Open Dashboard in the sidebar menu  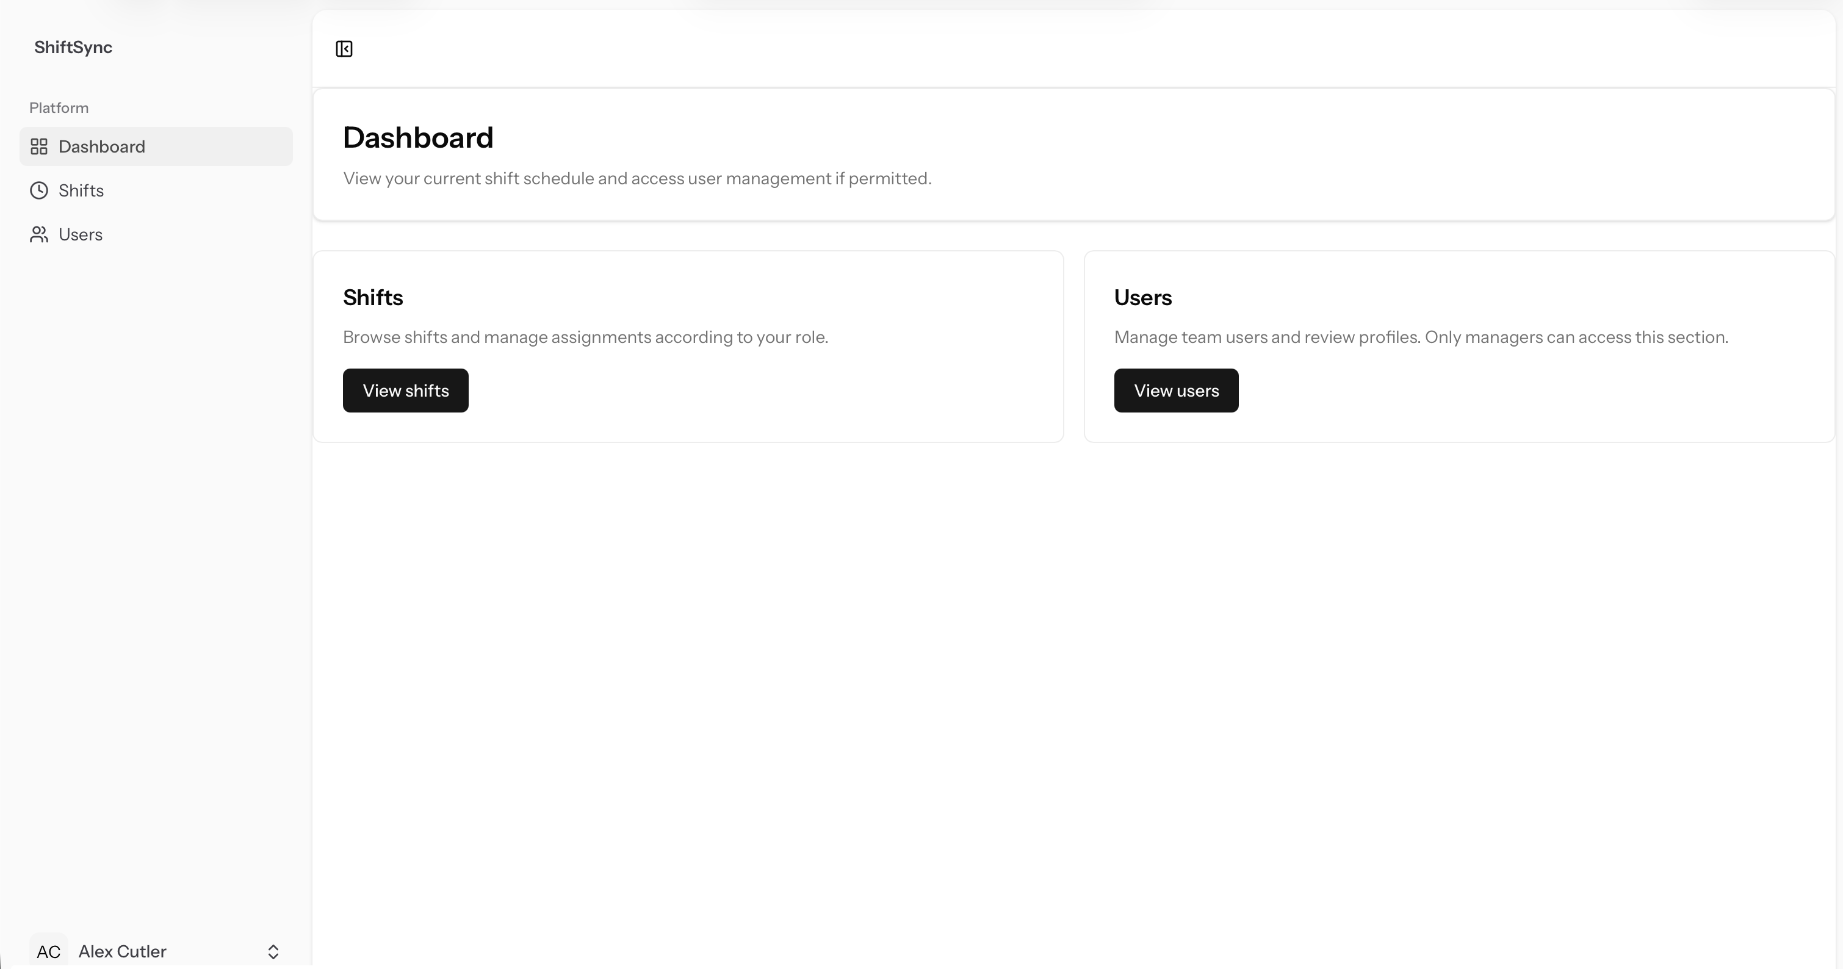click(x=156, y=146)
